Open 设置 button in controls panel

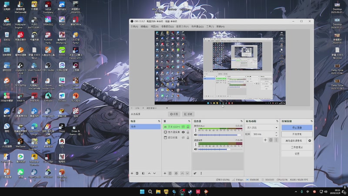[x=297, y=154]
